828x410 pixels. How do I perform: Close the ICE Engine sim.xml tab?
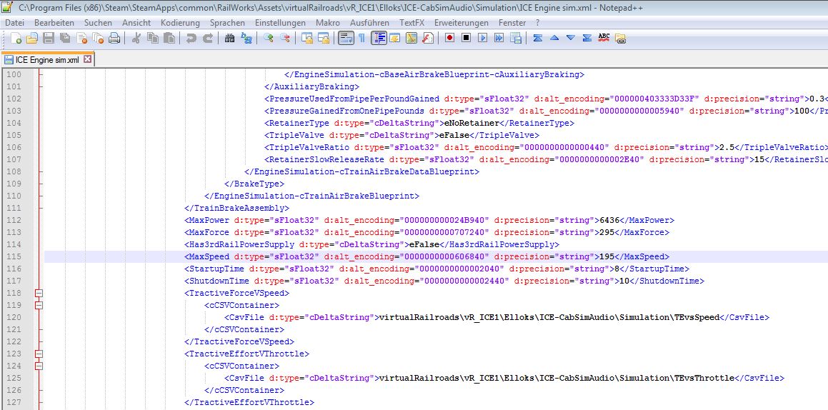pyautogui.click(x=88, y=59)
